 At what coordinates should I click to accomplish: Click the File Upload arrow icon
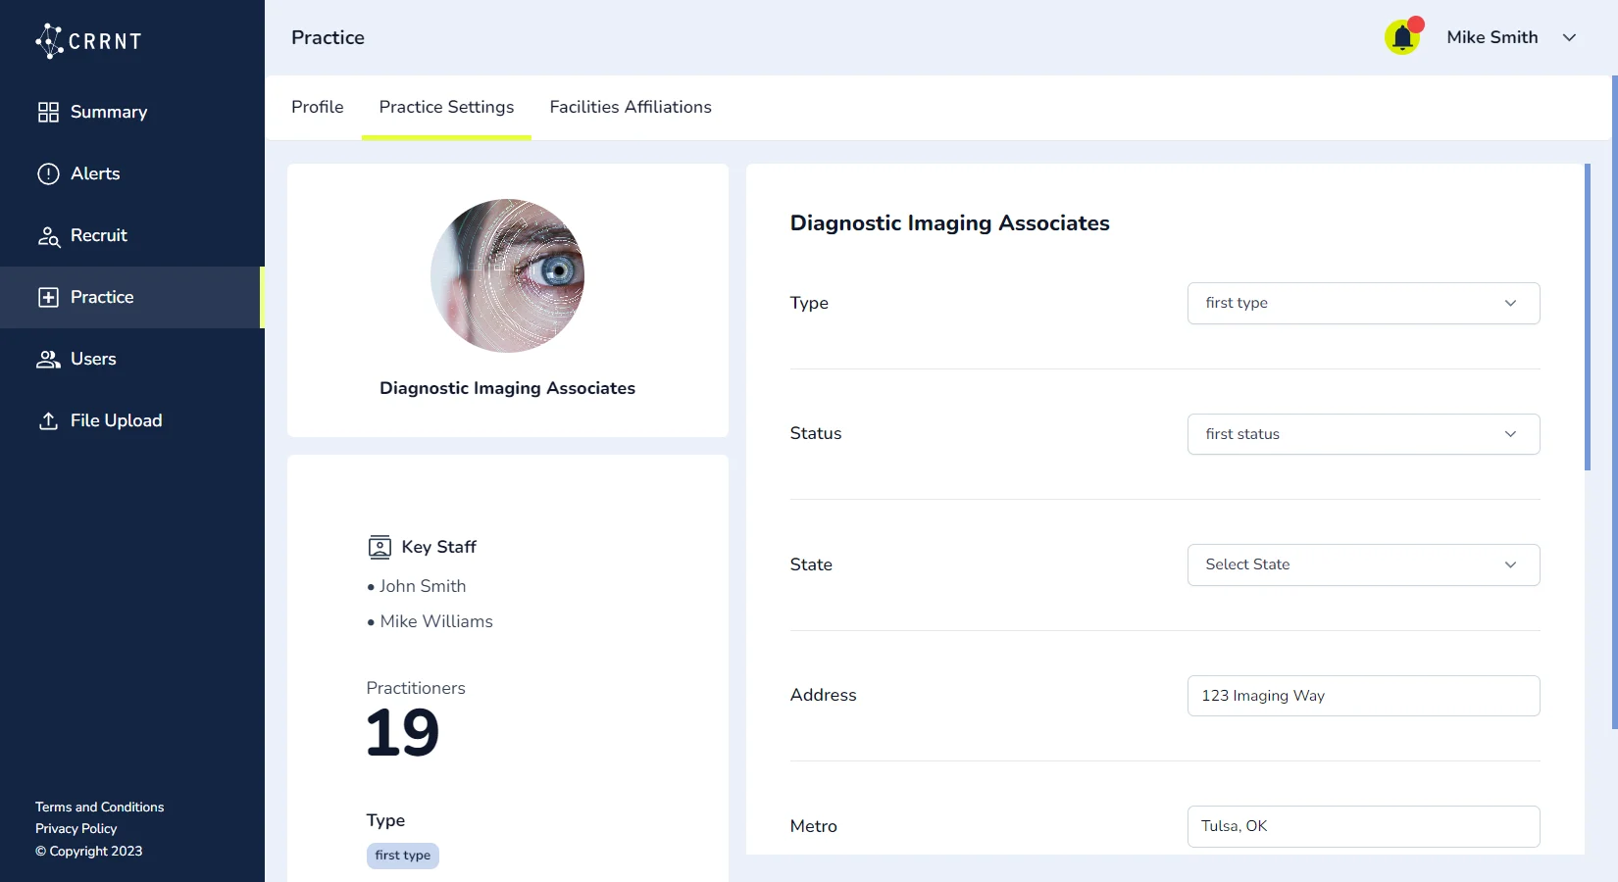[x=48, y=420]
